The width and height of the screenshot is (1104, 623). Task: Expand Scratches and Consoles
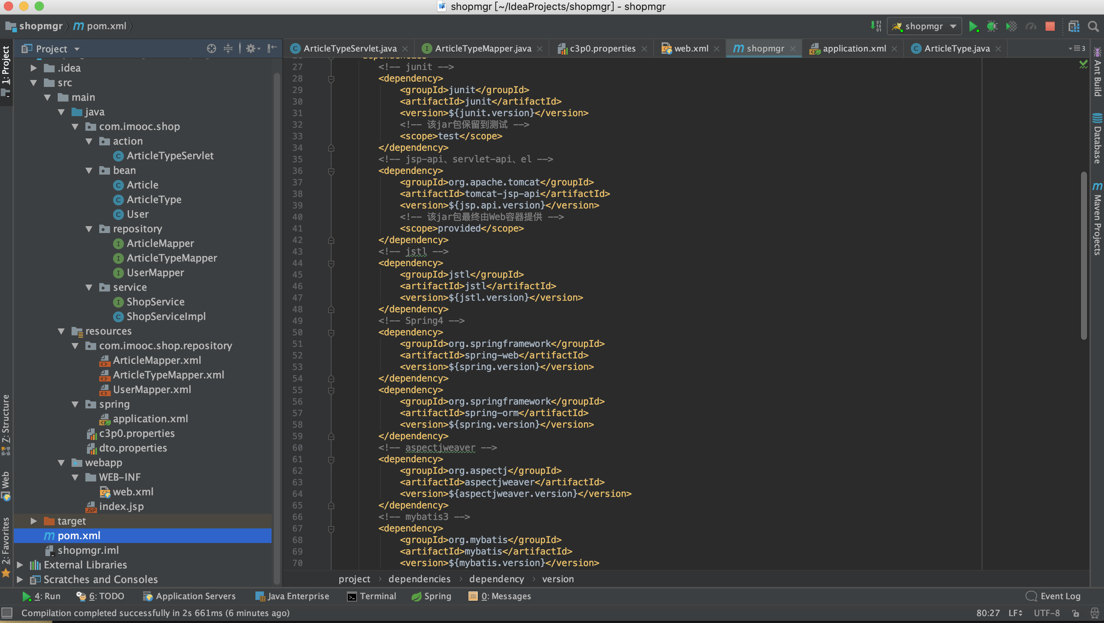20,579
